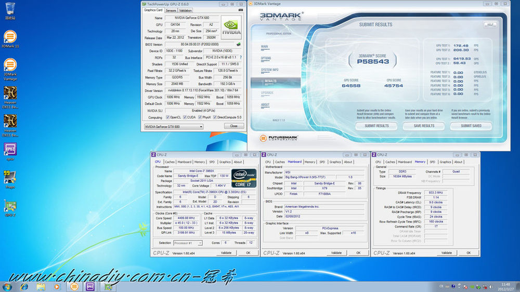
Task: Click the CPU score value 45754
Action: [x=394, y=86]
